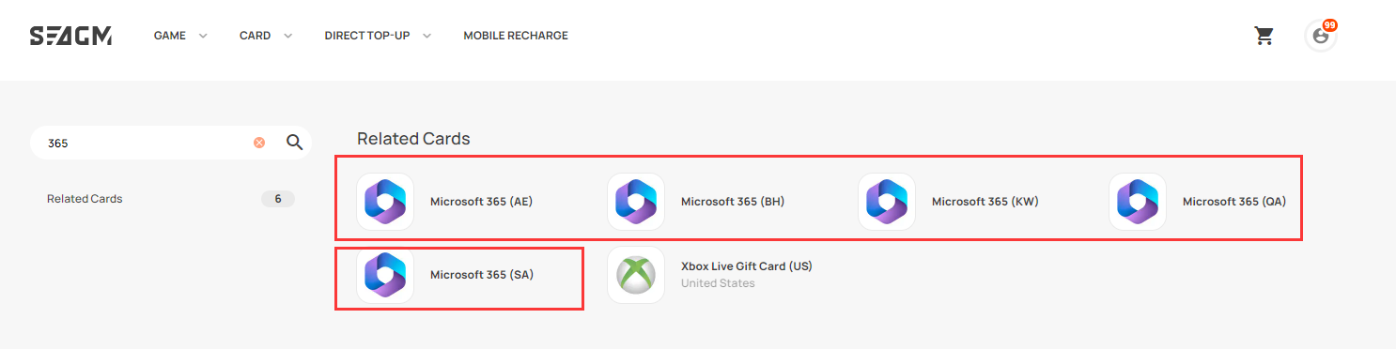Click the Related Cards count badge 6

coord(278,199)
